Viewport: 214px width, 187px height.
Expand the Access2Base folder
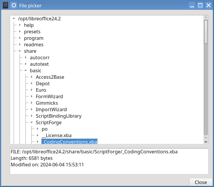tap(32, 77)
